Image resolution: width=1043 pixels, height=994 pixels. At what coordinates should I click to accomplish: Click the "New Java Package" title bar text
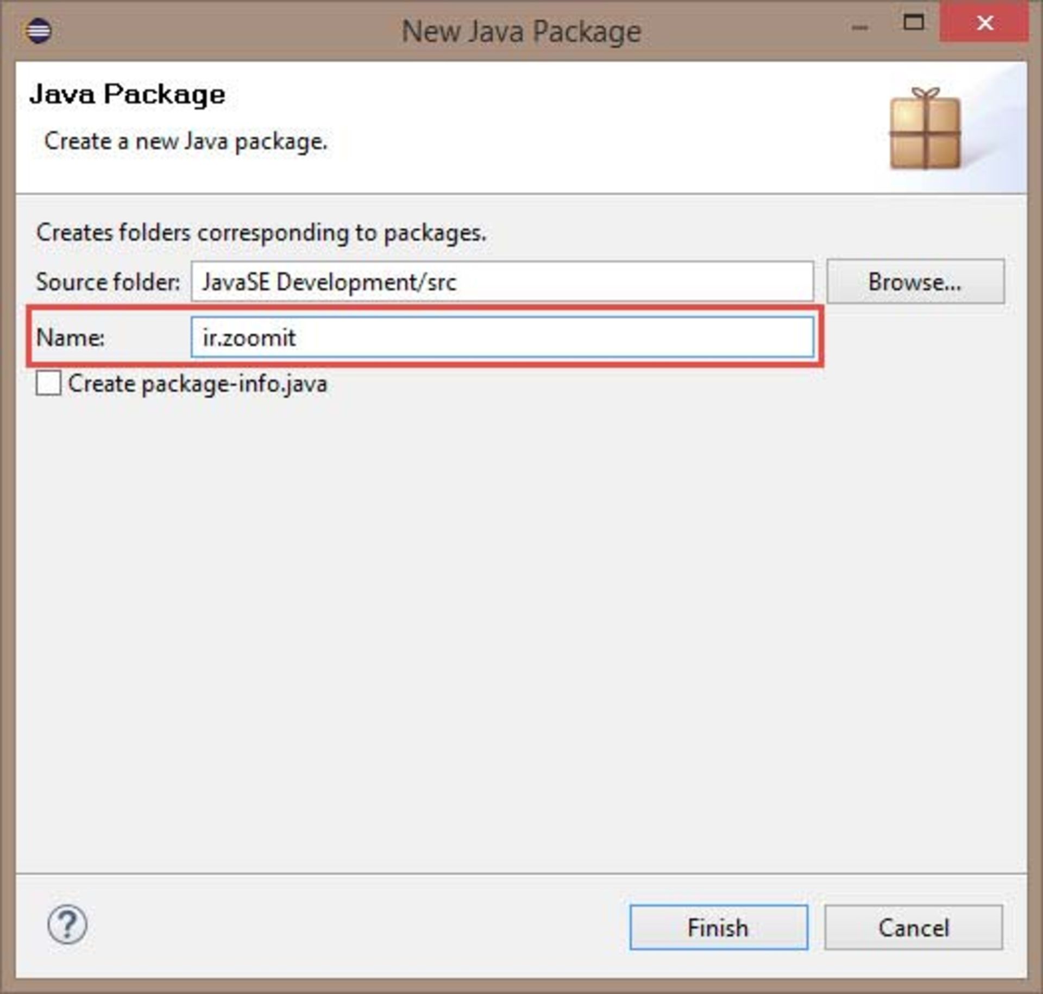(521, 32)
